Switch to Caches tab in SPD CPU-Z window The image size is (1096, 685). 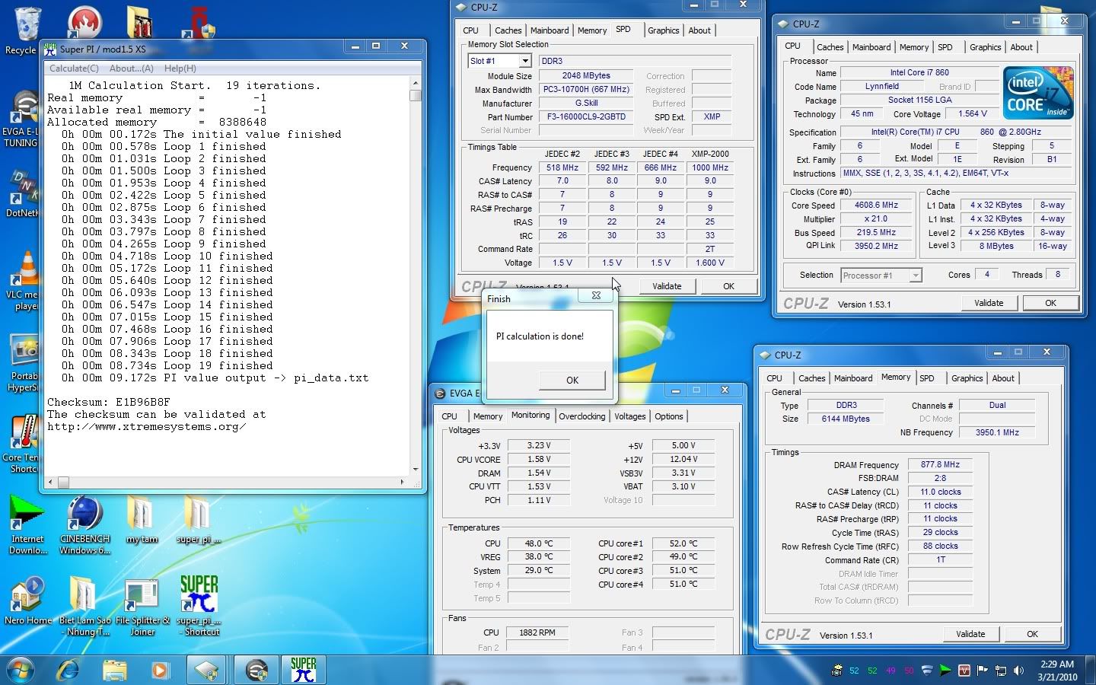click(508, 30)
